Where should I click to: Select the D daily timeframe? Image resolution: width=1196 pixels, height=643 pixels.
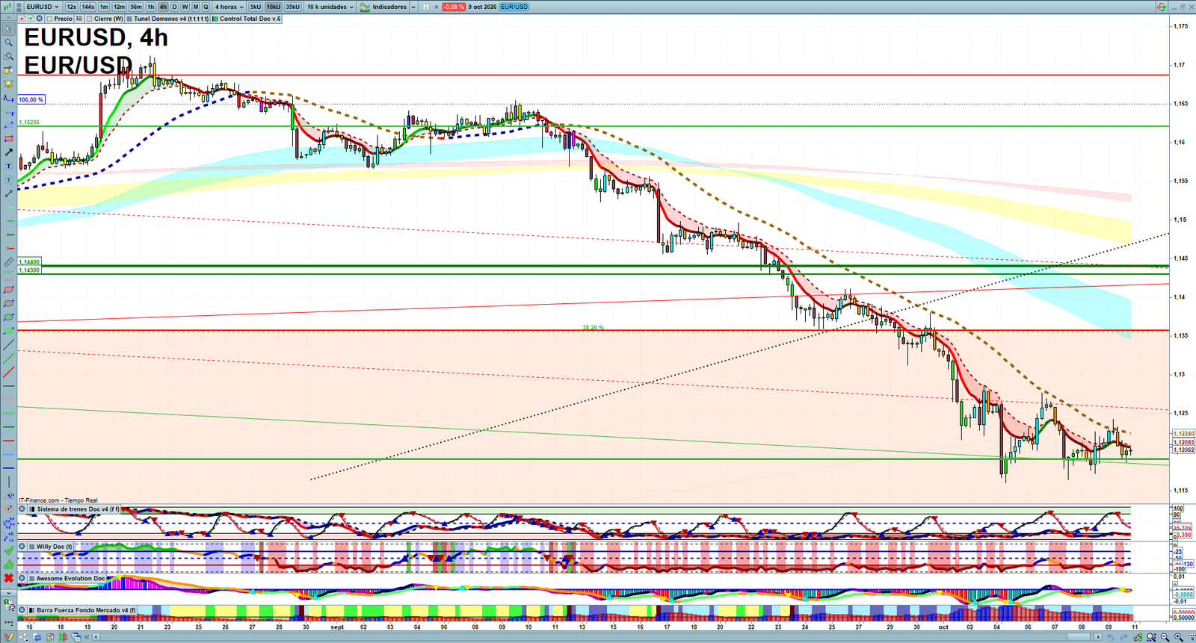174,7
